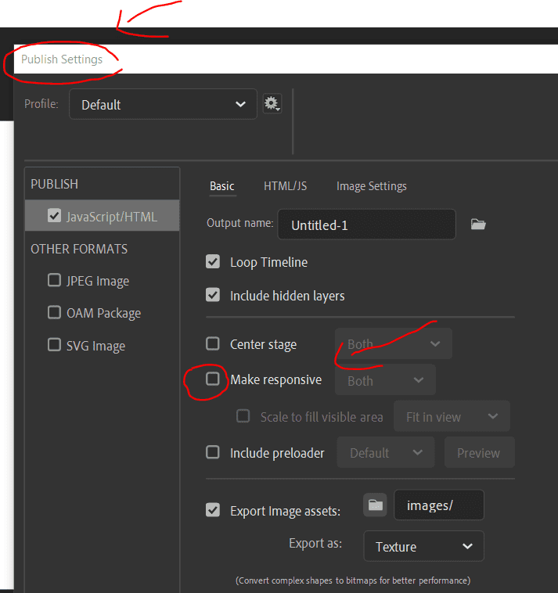Image resolution: width=558 pixels, height=593 pixels.
Task: Click the Export Image assets label
Action: (285, 511)
